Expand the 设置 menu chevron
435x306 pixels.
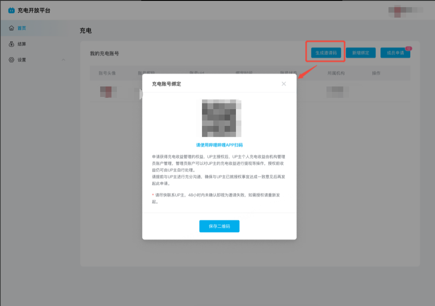[x=63, y=60]
